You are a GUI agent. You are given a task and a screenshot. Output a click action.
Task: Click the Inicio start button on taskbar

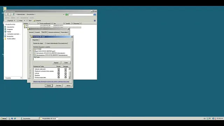[3, 118]
